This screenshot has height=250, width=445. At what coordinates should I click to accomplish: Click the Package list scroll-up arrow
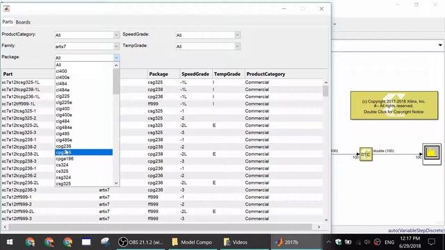click(116, 65)
